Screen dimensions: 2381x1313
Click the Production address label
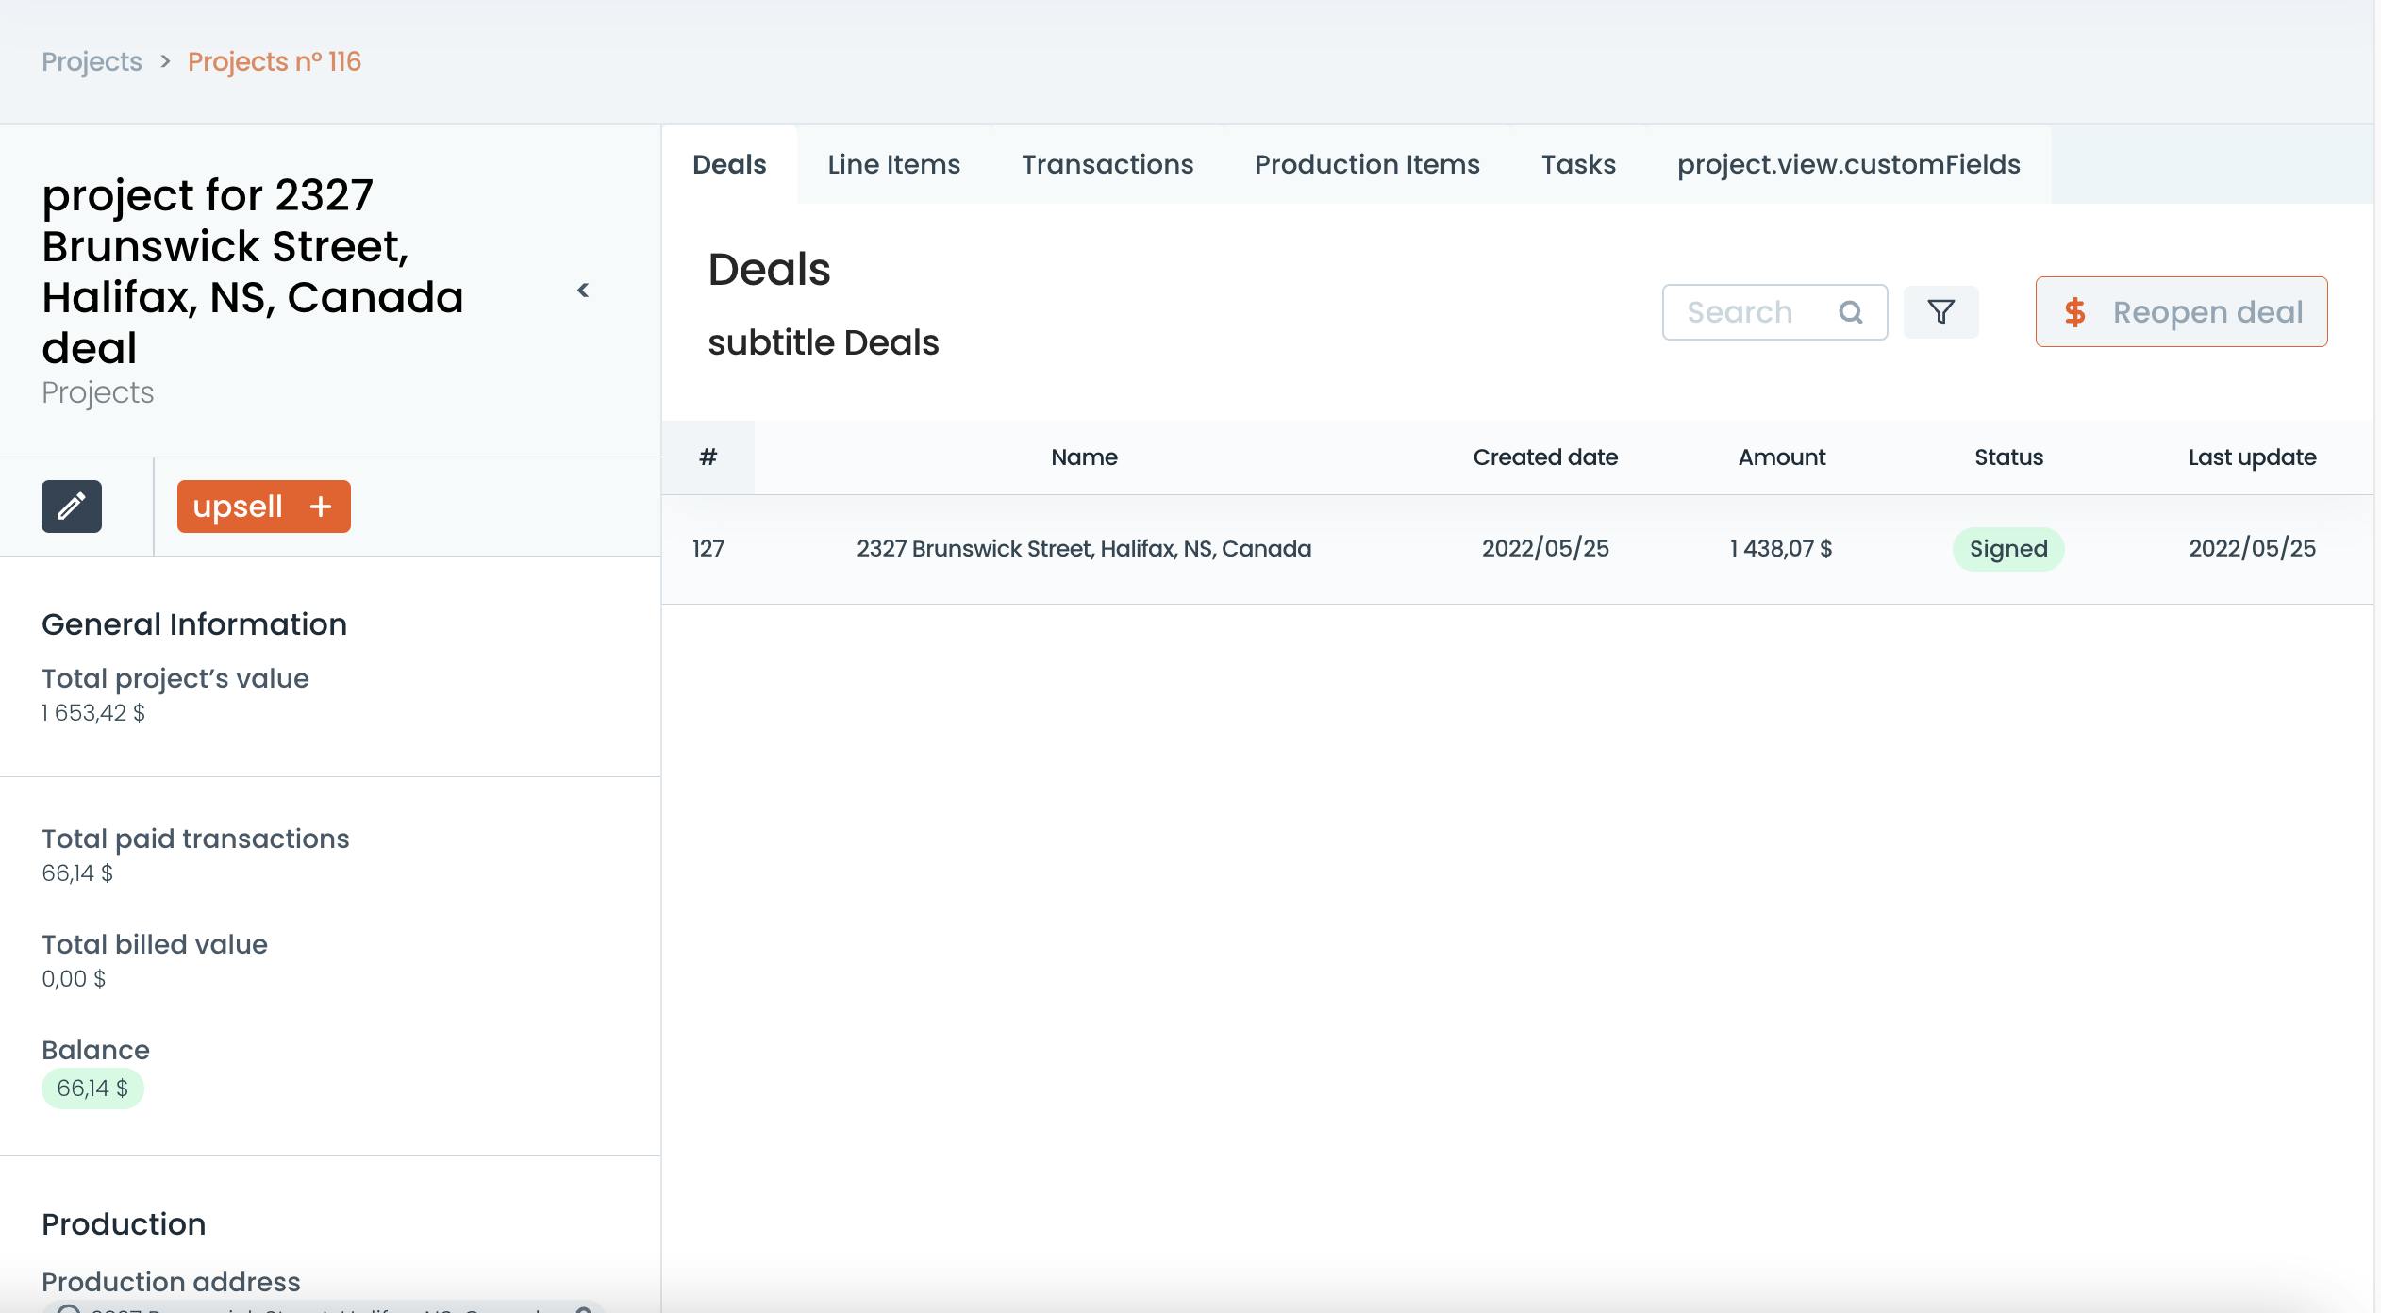(x=171, y=1282)
